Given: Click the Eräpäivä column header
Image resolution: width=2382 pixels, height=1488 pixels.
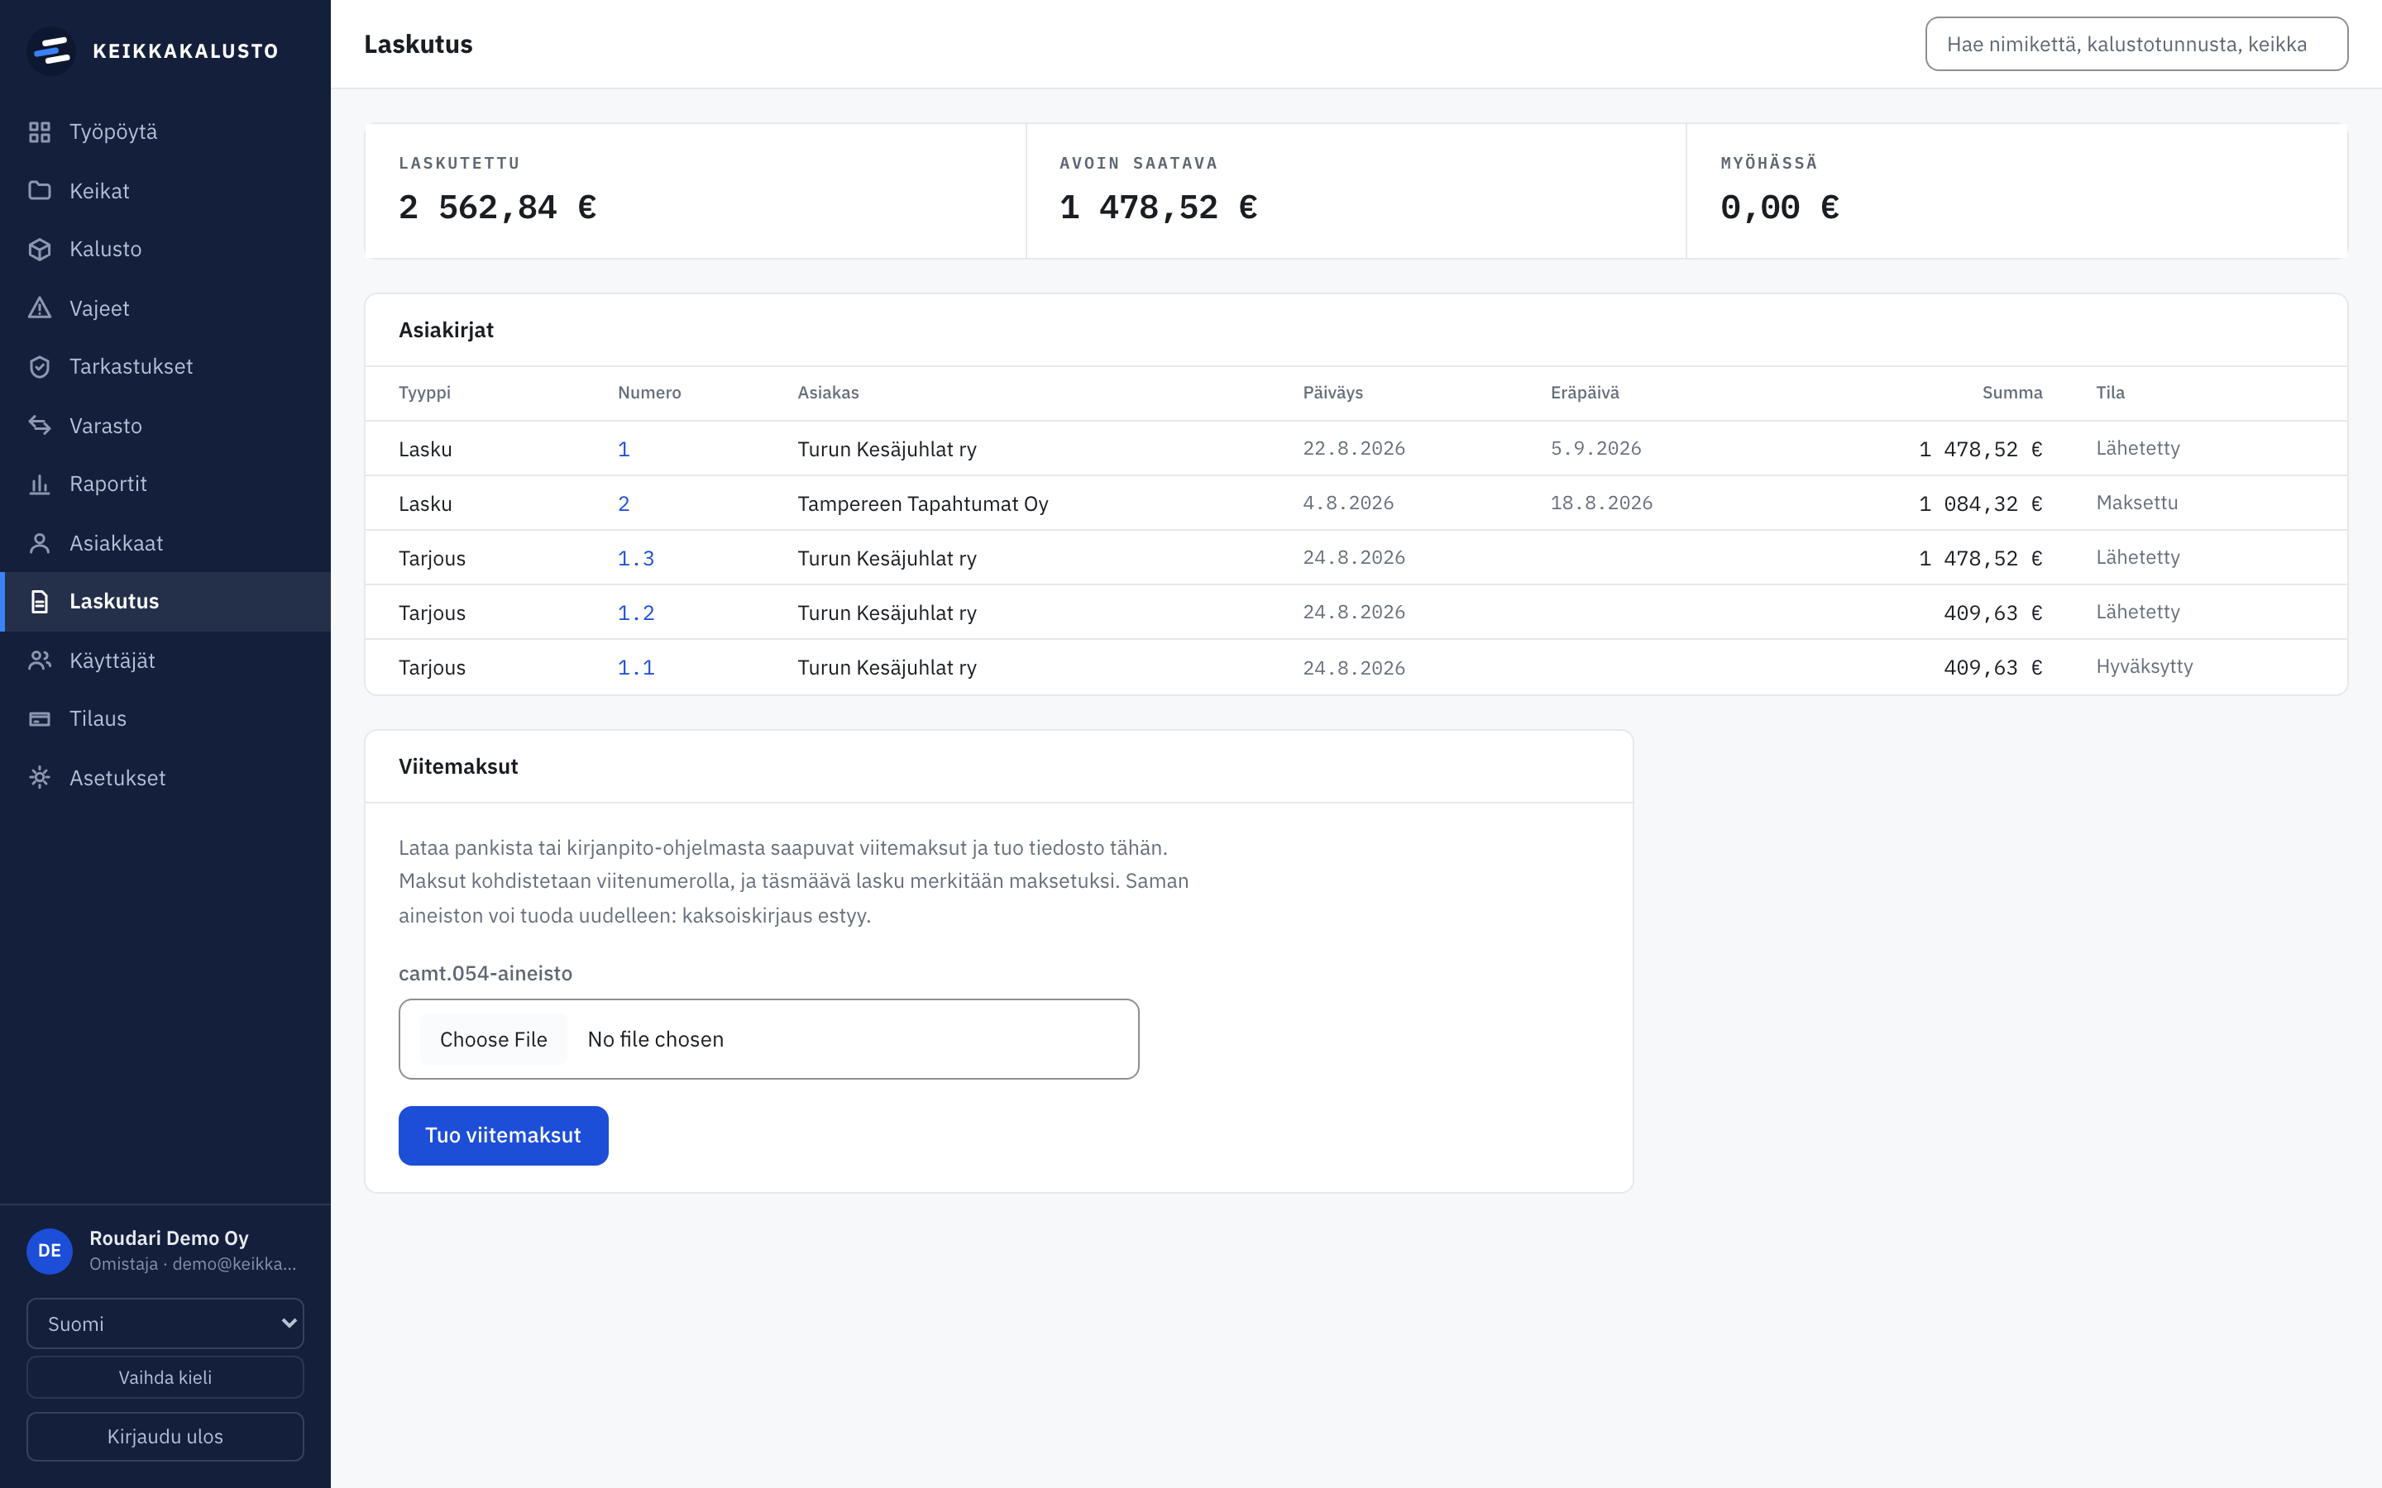Looking at the screenshot, I should click(x=1585, y=393).
